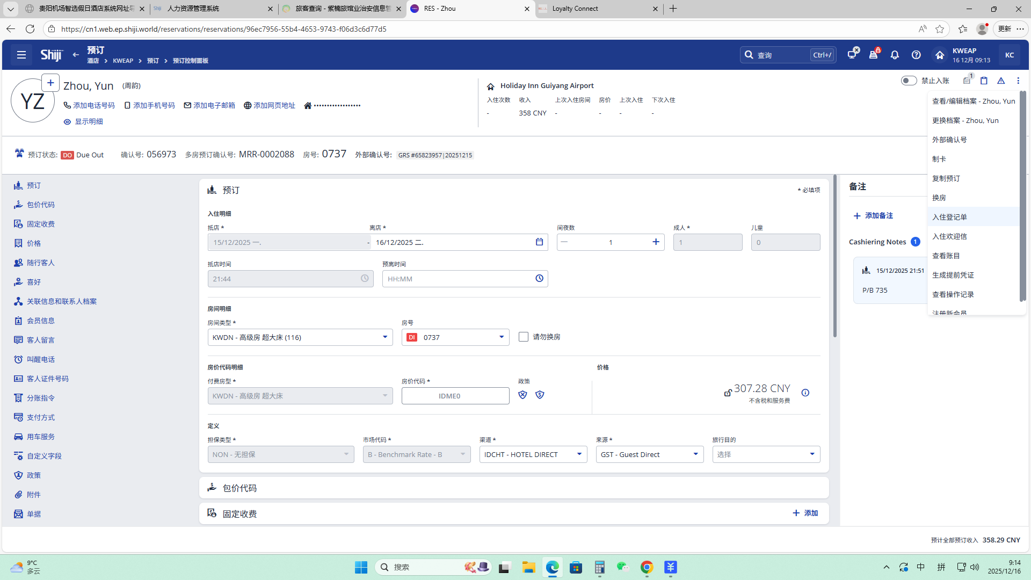Click the departure date calendar icon
Screen dimensions: 1031x580
[x=539, y=242]
